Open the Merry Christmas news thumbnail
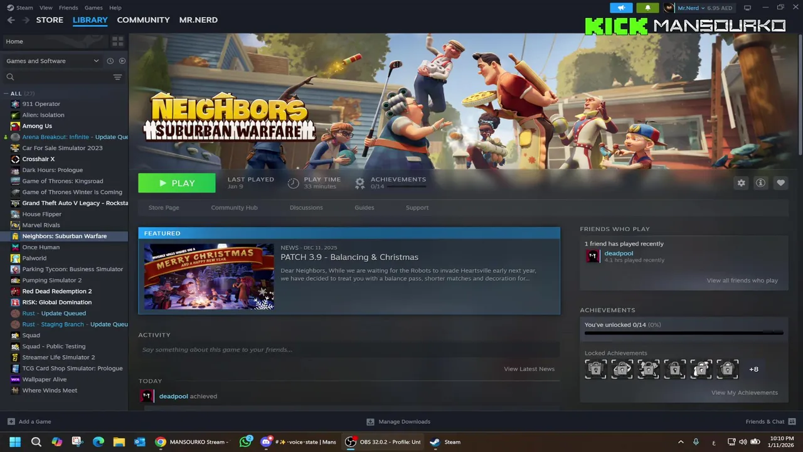The width and height of the screenshot is (803, 452). pos(209,276)
